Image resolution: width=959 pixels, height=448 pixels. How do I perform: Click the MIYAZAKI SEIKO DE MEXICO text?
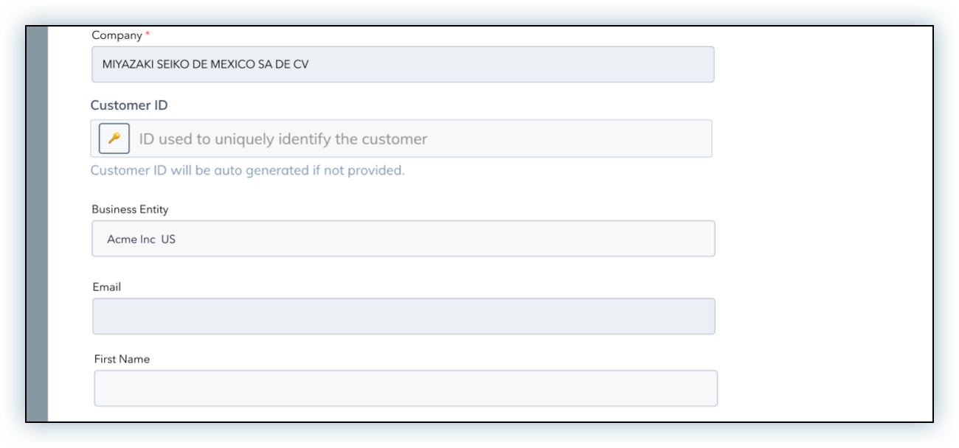[x=206, y=65]
